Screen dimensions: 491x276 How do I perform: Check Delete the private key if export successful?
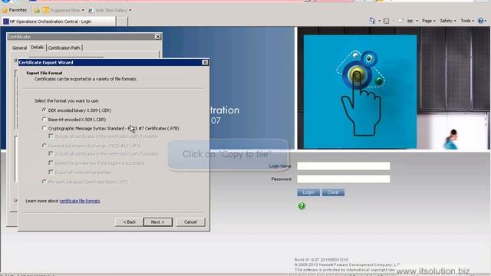[x=51, y=163]
